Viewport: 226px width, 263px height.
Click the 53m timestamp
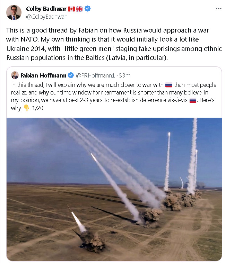point(125,75)
